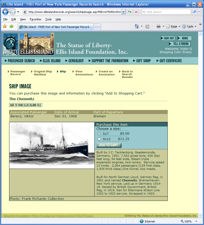Open the Tools menu in menu bar
Screen dimensions: 204x225
tap(48, 19)
